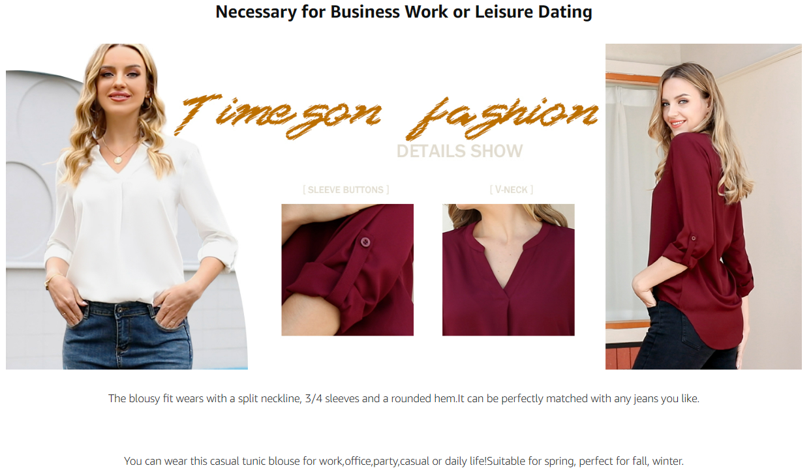Screen dimensions: 811x468
Task: Click the word Timeson in the logo
Action: coord(279,113)
